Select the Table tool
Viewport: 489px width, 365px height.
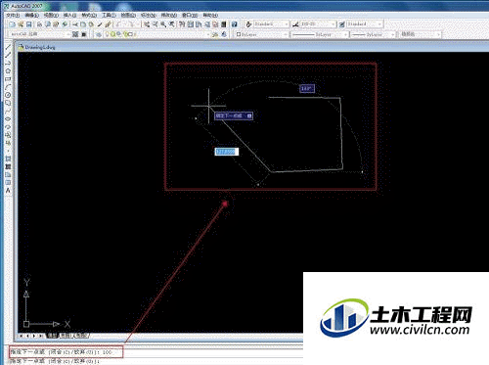[x=8, y=183]
